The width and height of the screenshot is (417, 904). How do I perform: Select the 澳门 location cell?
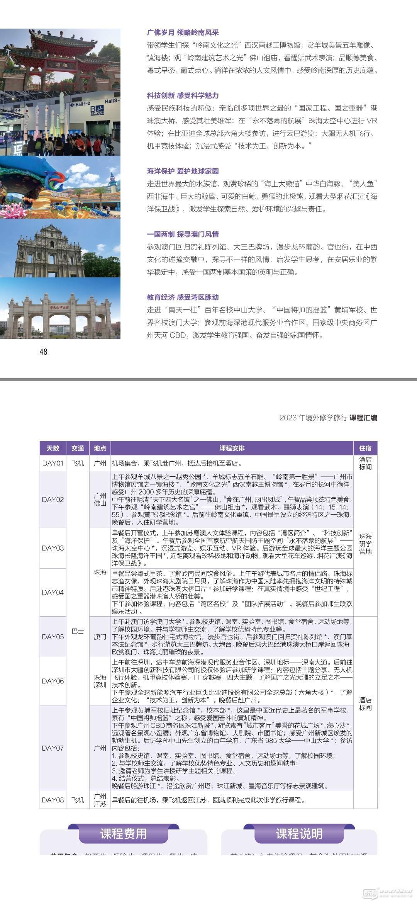click(100, 637)
